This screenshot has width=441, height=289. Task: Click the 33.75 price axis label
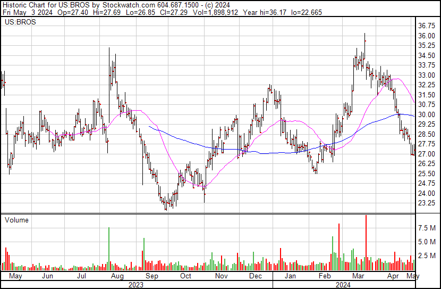[x=427, y=65]
